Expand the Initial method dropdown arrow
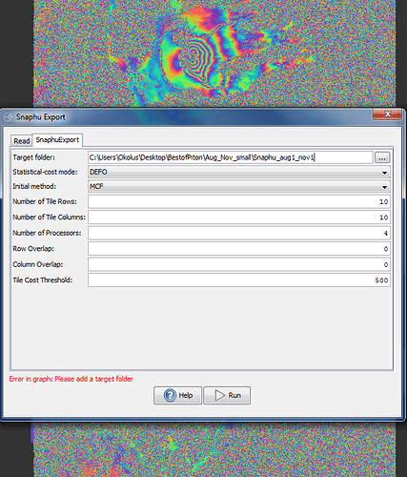This screenshot has height=477, width=407. 384,187
